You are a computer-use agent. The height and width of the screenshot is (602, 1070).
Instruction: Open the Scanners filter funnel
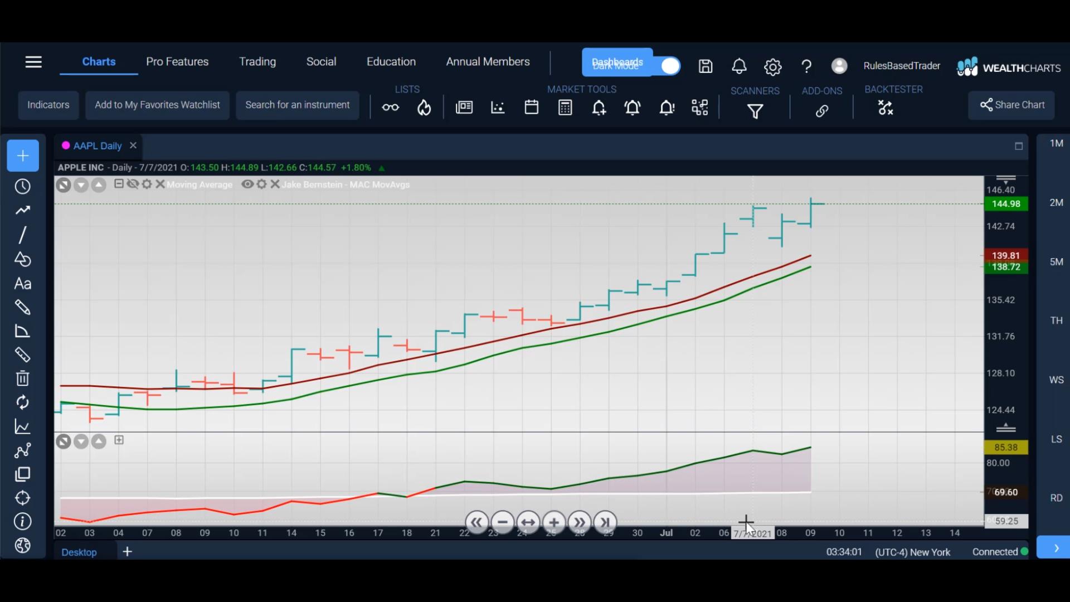tap(755, 111)
